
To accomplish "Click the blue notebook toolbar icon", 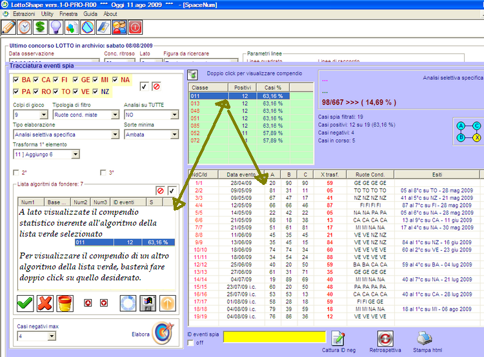I will [103, 28].
